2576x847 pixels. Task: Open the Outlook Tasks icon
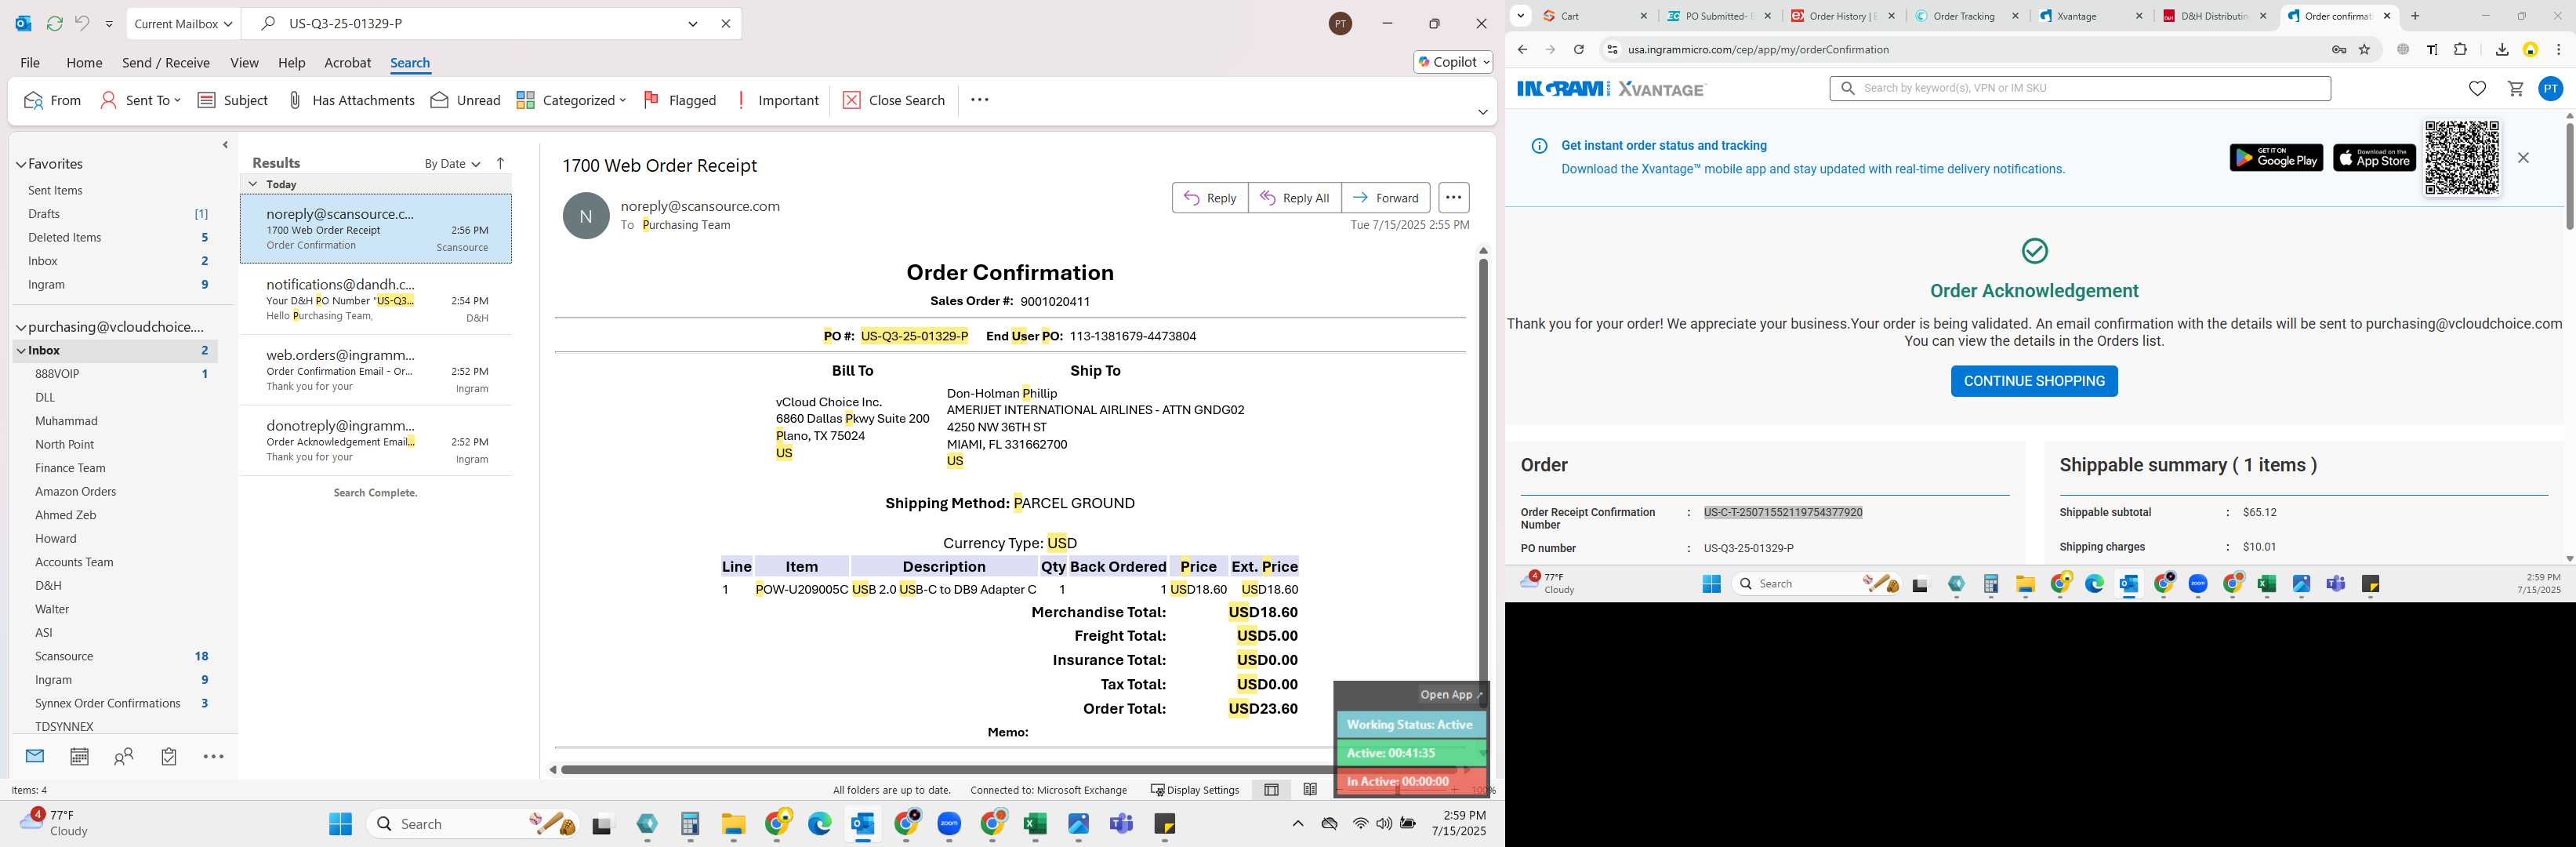(x=169, y=757)
